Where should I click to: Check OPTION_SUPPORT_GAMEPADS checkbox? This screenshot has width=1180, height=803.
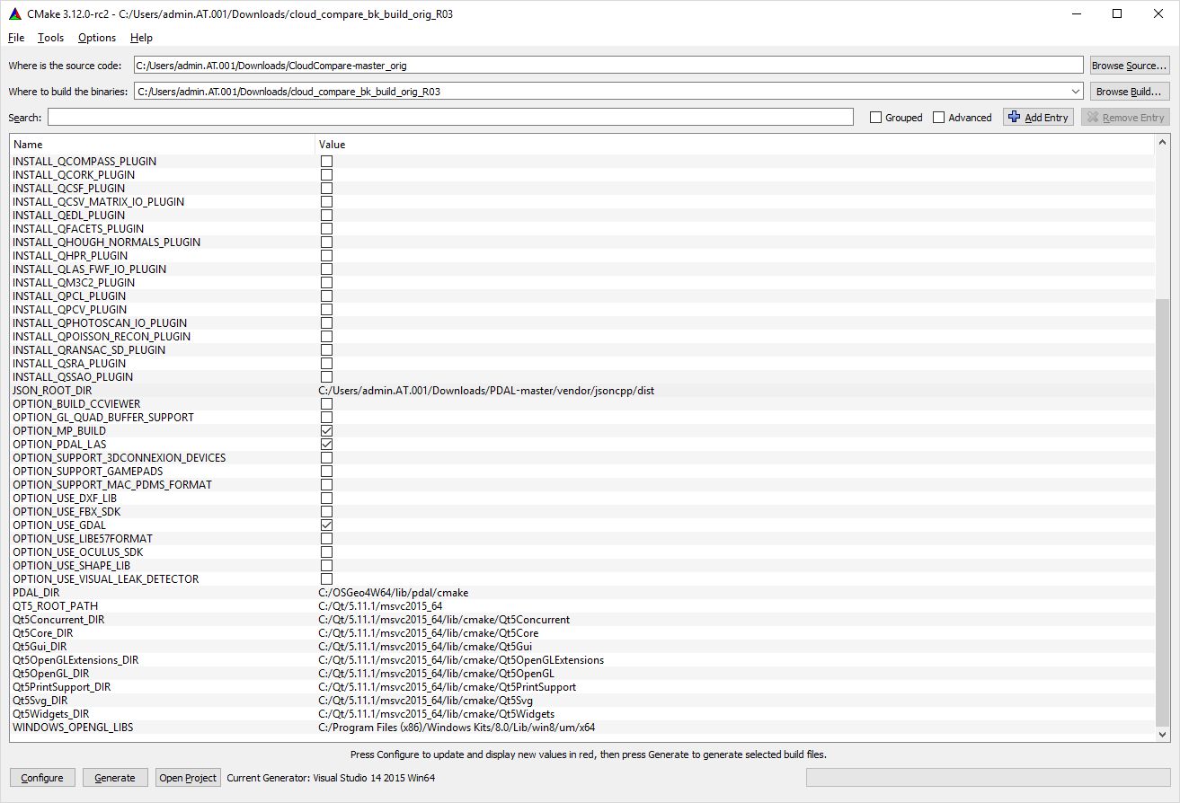tap(326, 472)
